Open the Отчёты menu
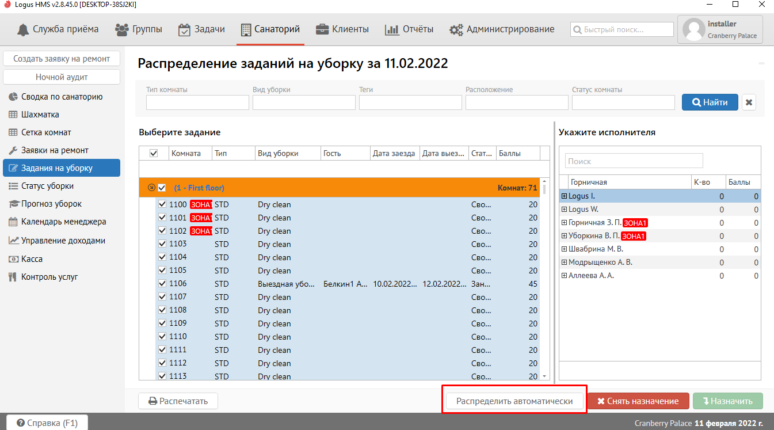Screen dimensions: 774x430 (x=409, y=29)
